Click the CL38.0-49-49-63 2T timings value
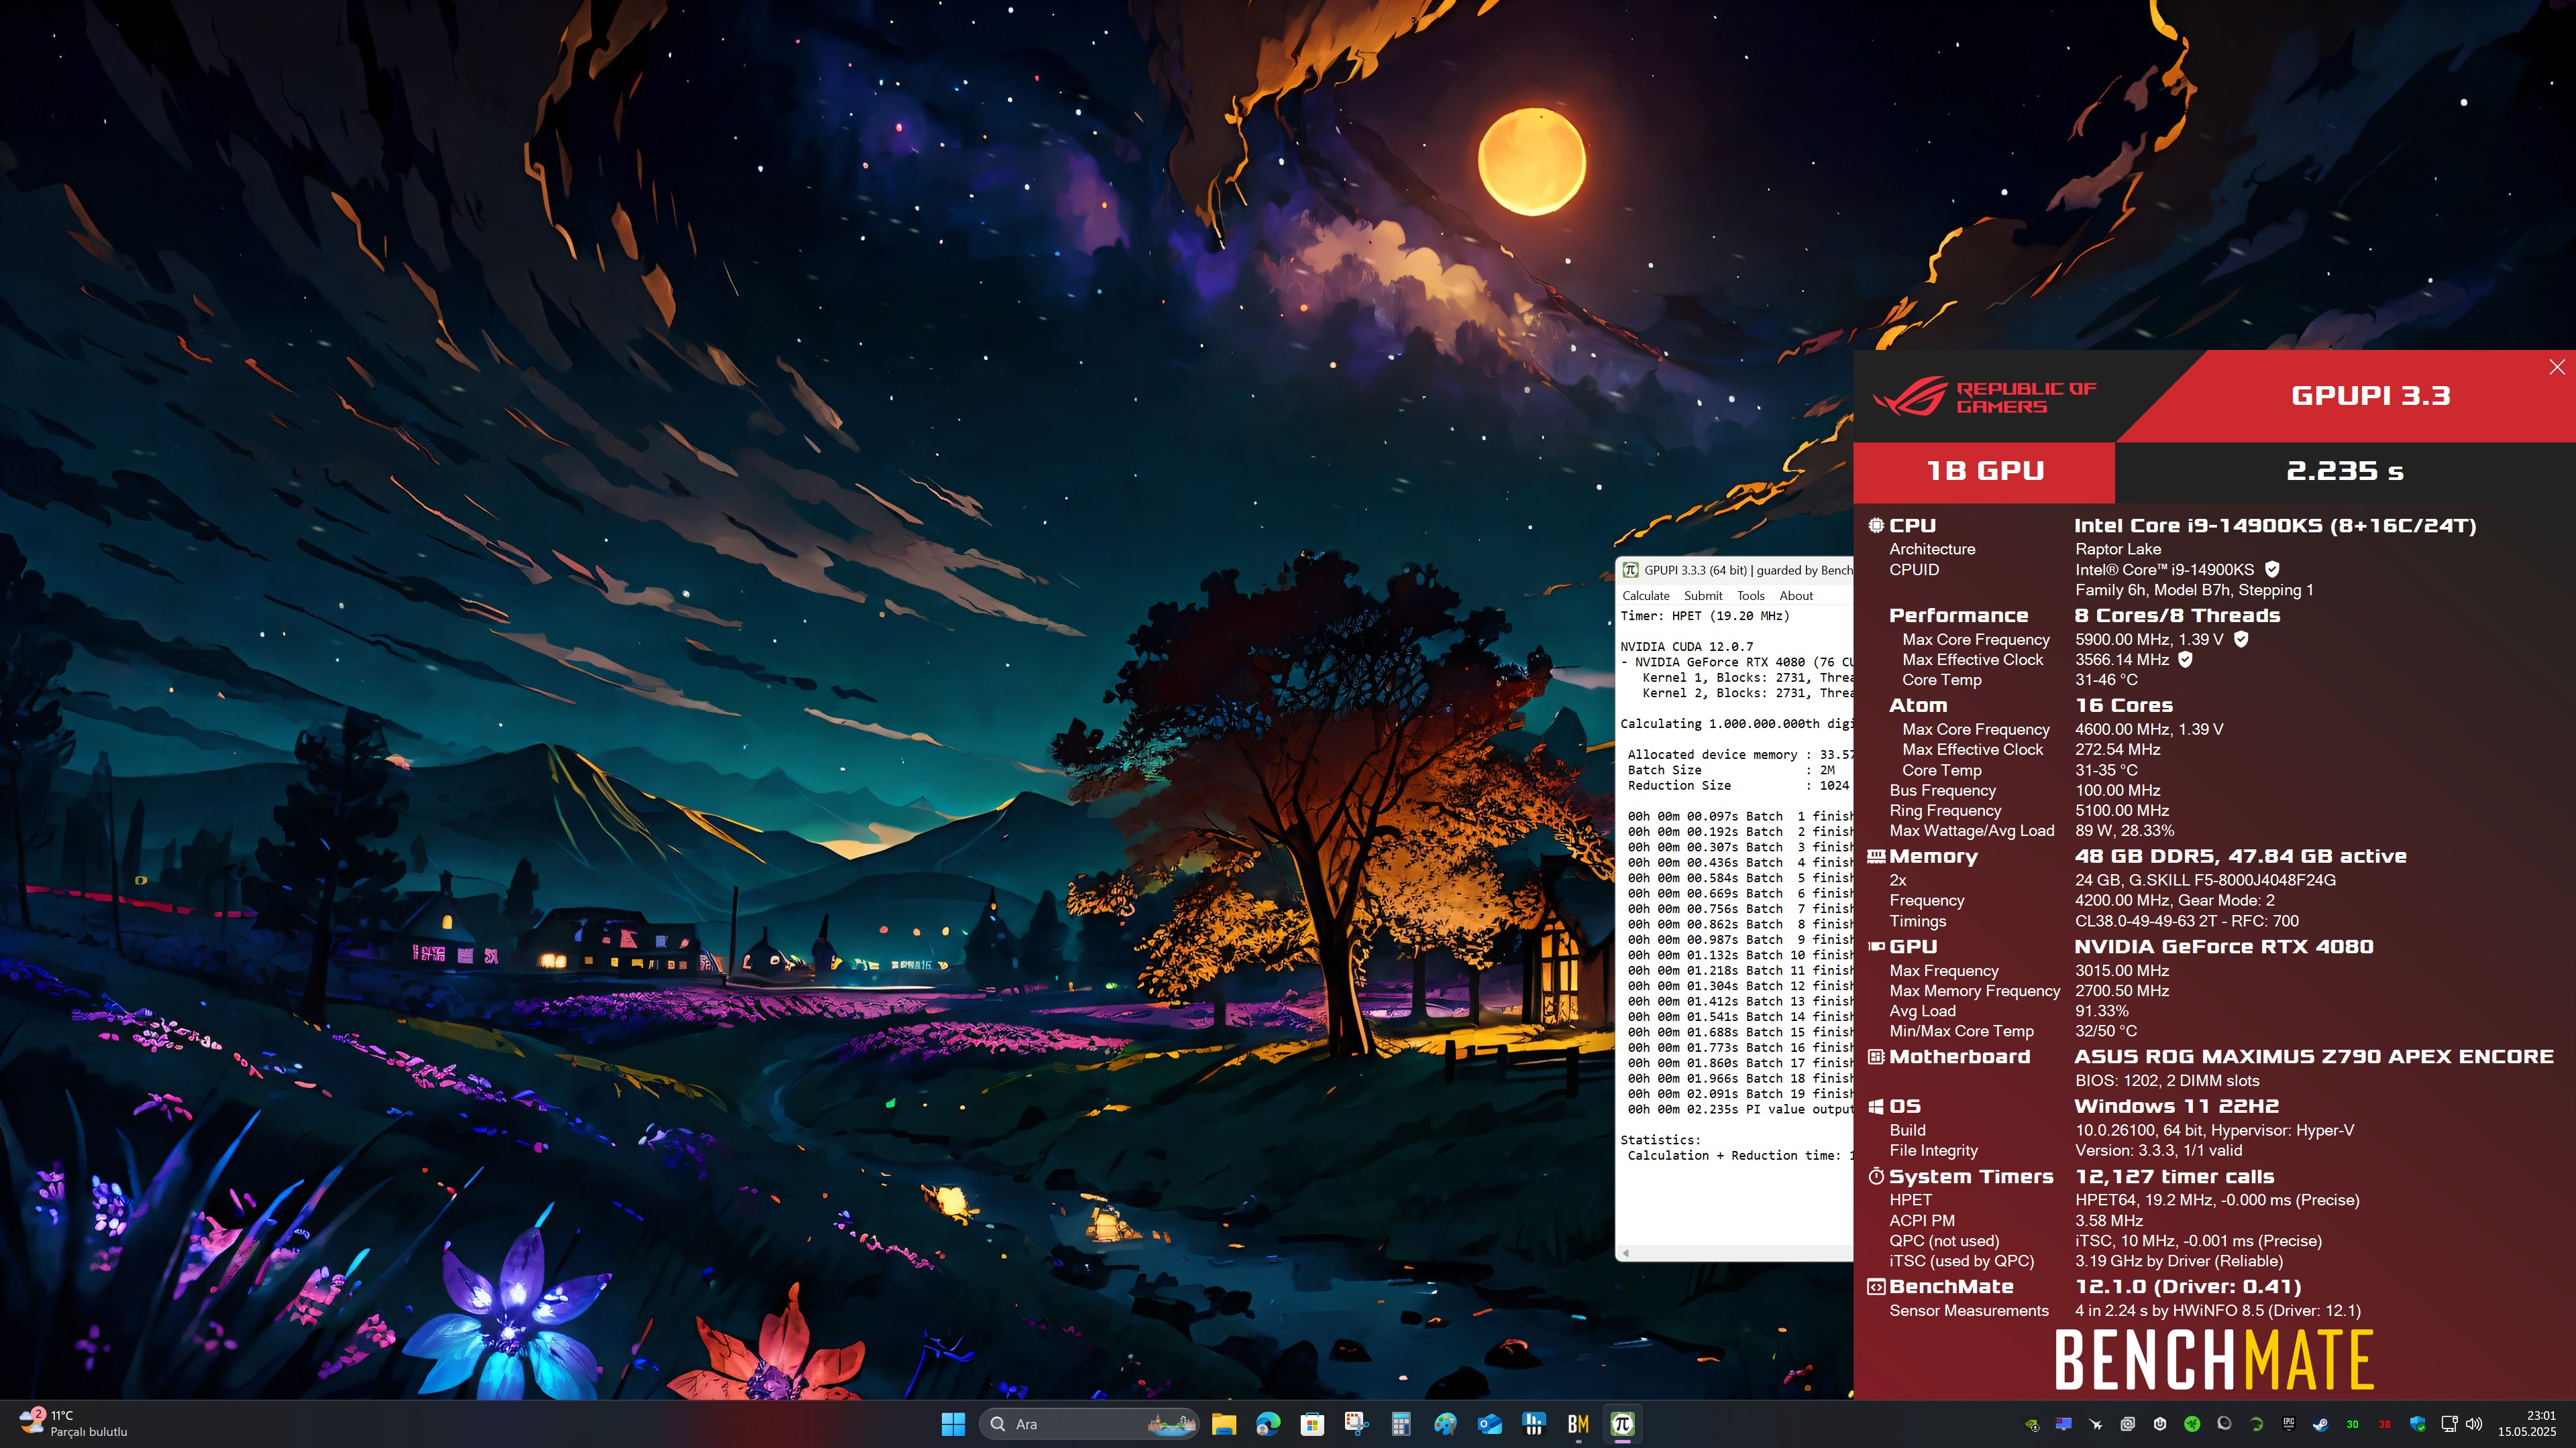The width and height of the screenshot is (2576, 1448). point(2187,921)
